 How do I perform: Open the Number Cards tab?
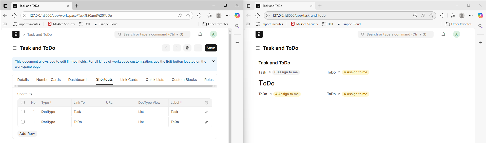tap(48, 80)
